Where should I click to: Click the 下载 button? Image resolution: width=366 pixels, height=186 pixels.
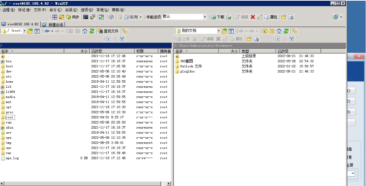point(218,17)
